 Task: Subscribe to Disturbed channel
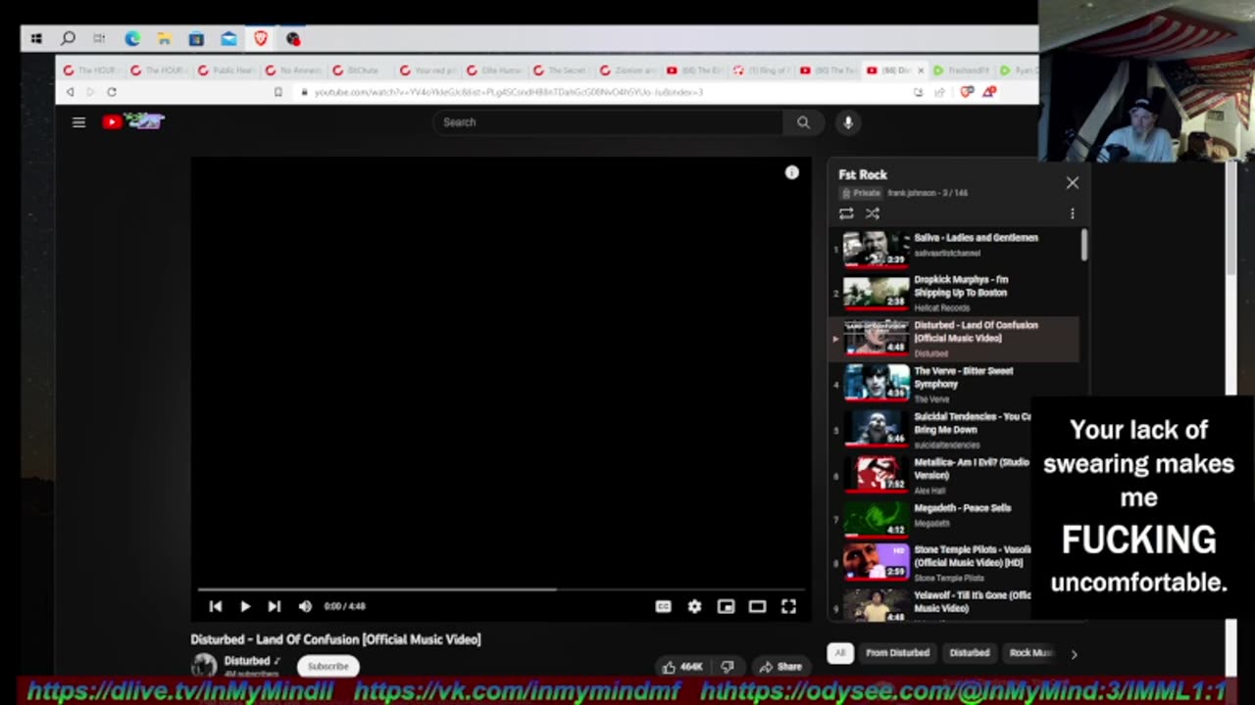328,666
